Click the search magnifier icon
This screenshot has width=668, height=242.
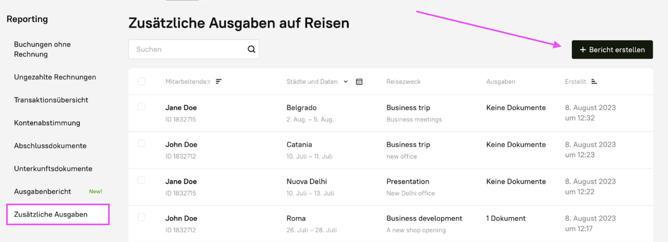point(251,49)
